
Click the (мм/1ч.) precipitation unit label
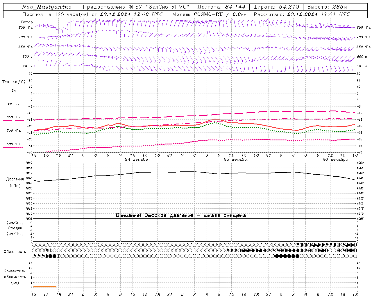(15, 233)
